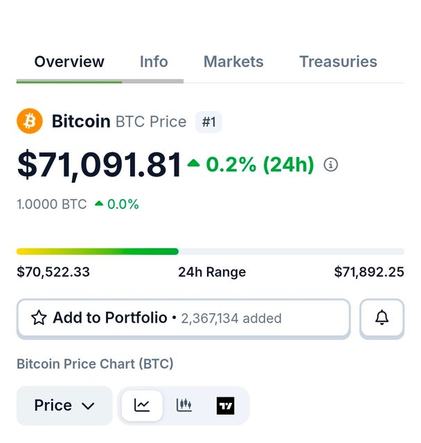Viewport: 421px width, 443px height.
Task: Switch to candlestick chart view
Action: pos(183,406)
